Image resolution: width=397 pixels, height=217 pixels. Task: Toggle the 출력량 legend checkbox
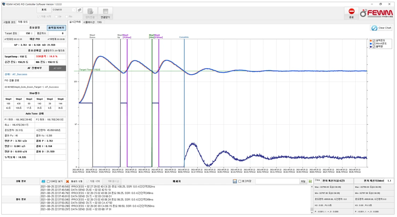(x=374, y=47)
